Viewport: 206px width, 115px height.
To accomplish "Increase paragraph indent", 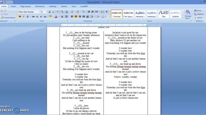I will coord(92,12).
